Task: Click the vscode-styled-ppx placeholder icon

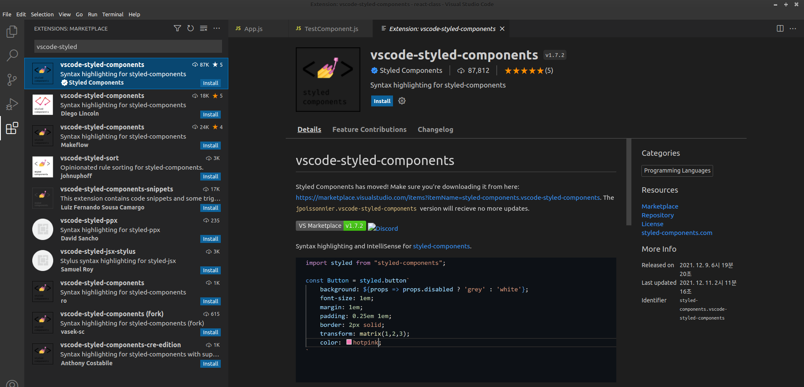Action: click(43, 229)
